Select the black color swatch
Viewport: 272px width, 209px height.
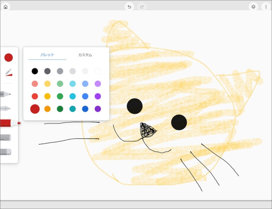[x=35, y=71]
